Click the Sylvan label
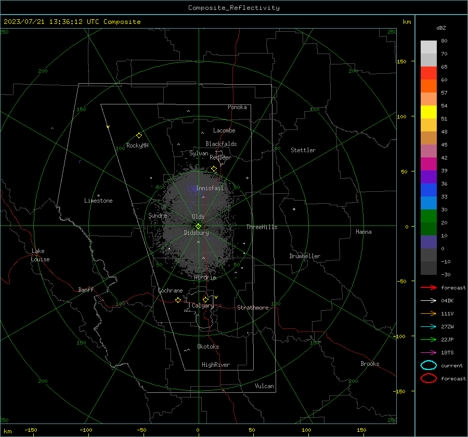468x437 pixels. point(199,153)
